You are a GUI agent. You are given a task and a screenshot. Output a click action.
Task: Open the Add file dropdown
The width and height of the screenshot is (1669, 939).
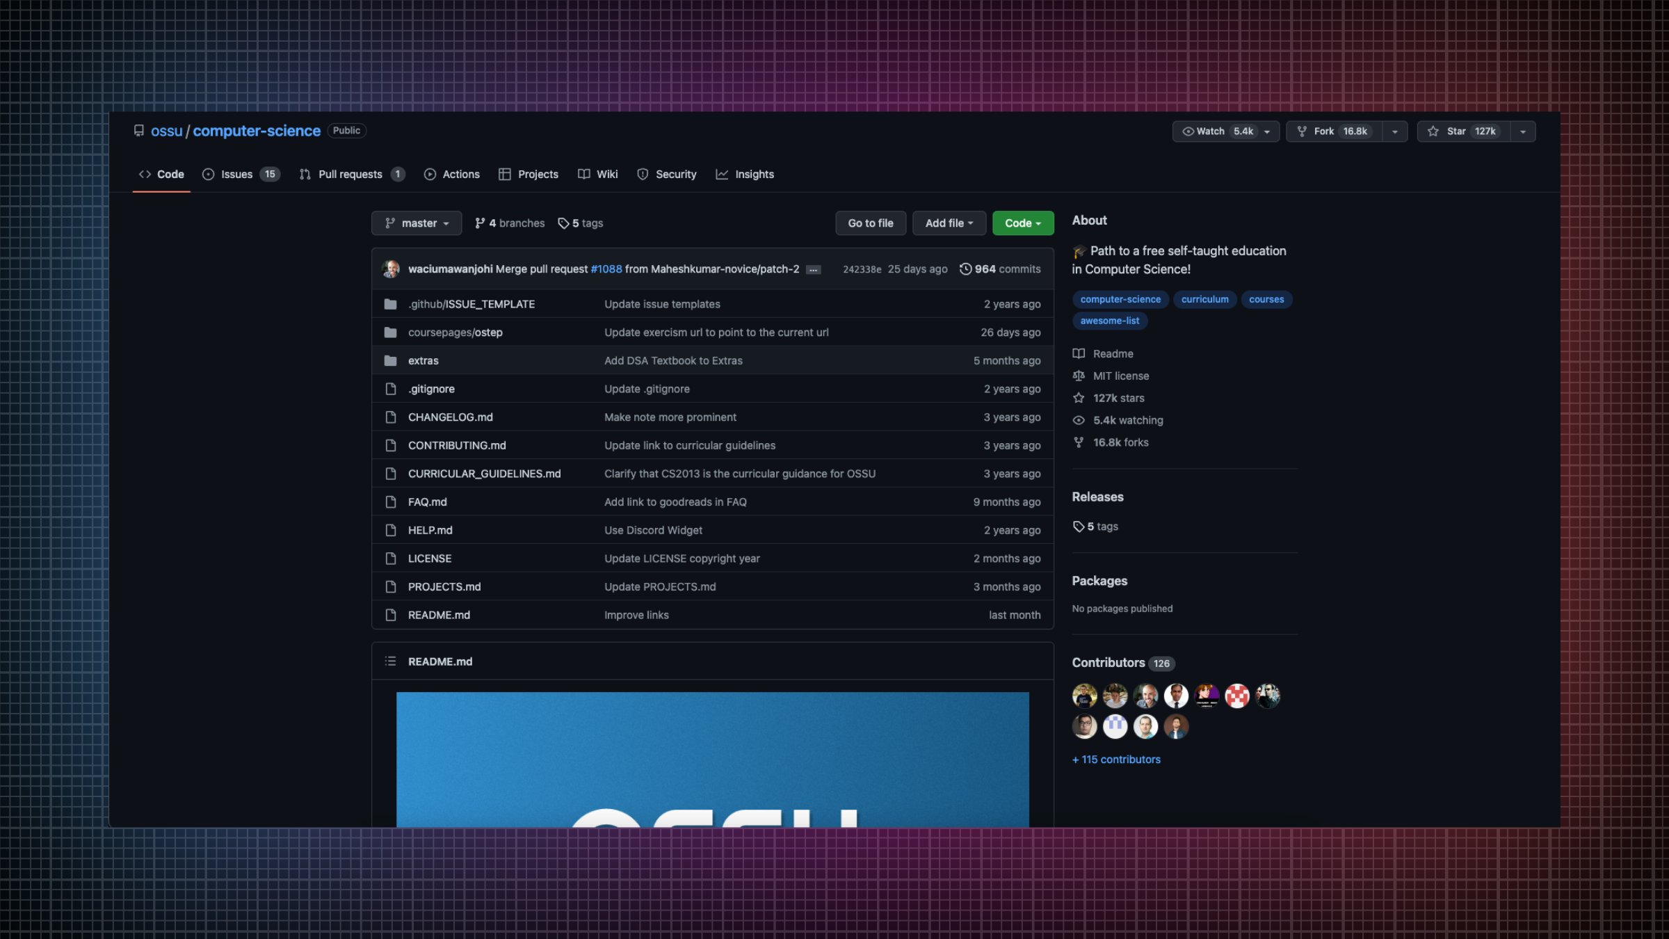point(949,223)
